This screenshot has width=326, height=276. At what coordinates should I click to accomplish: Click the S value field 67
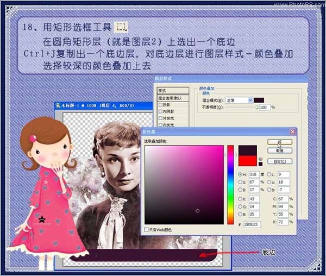254,182
